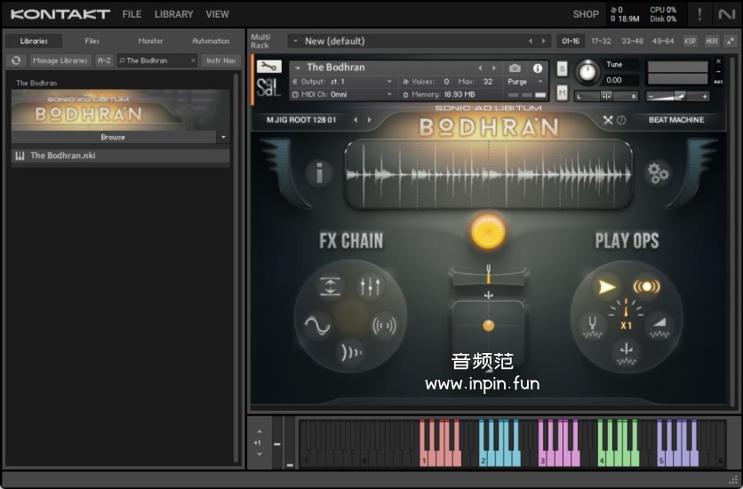Image resolution: width=743 pixels, height=489 pixels.
Task: Click the Manage Libraries button
Action: pos(60,60)
